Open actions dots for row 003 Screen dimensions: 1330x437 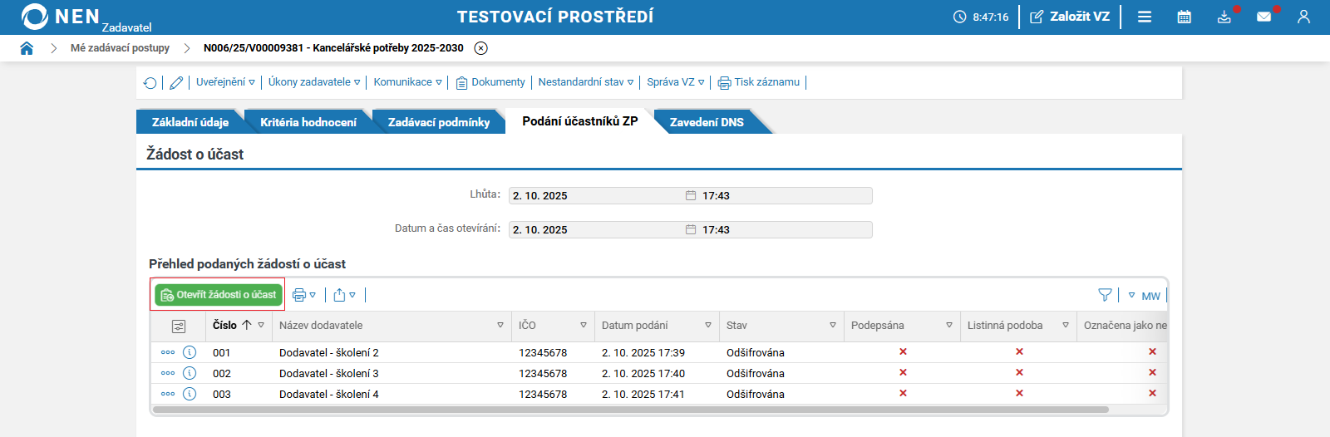168,394
